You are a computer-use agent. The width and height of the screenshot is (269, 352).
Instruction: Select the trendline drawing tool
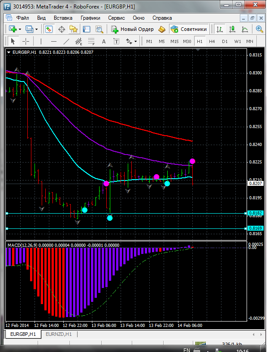coord(66,41)
